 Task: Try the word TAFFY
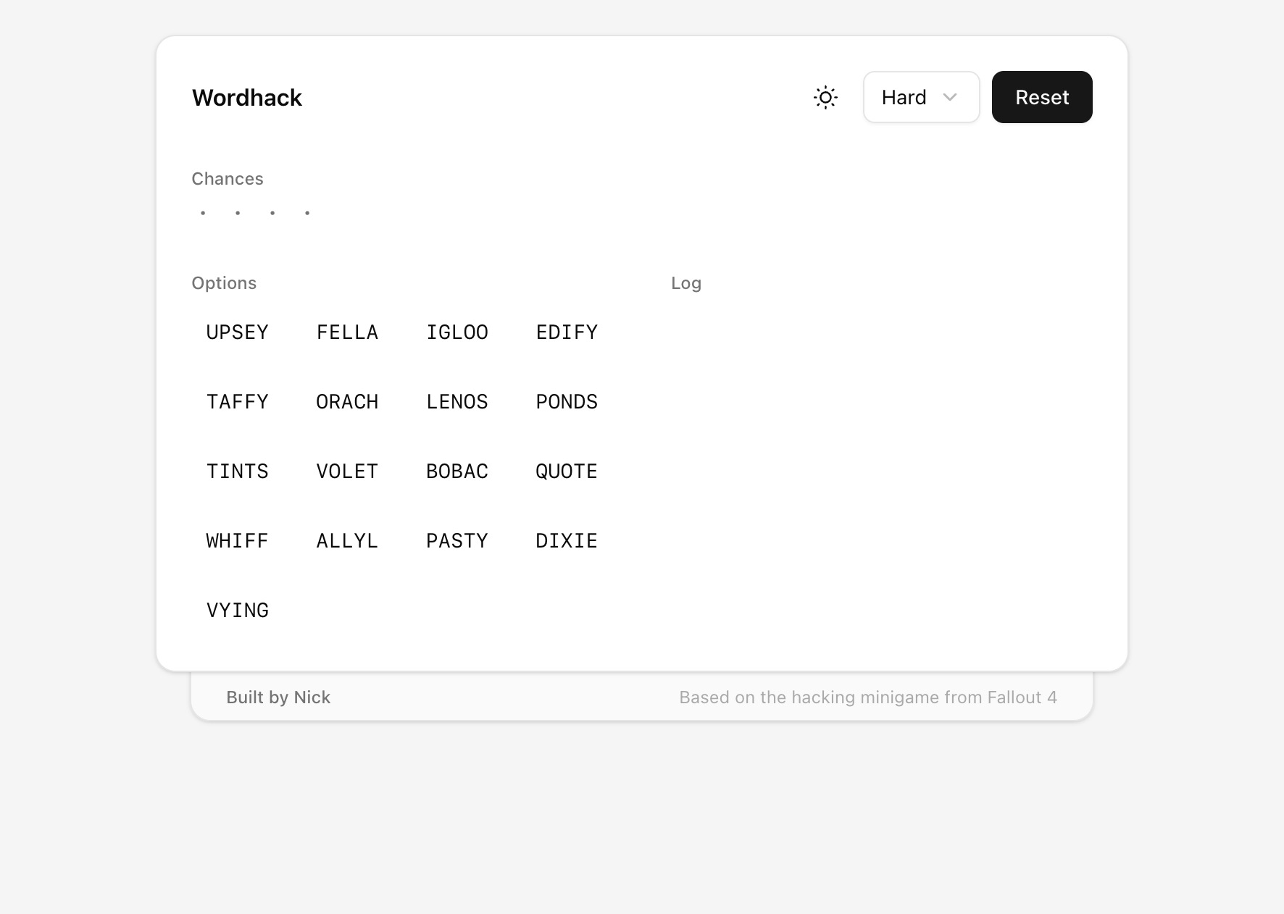(x=238, y=401)
